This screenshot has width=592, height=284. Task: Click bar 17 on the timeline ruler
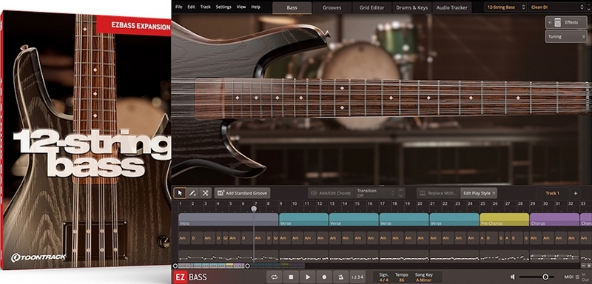[x=383, y=203]
